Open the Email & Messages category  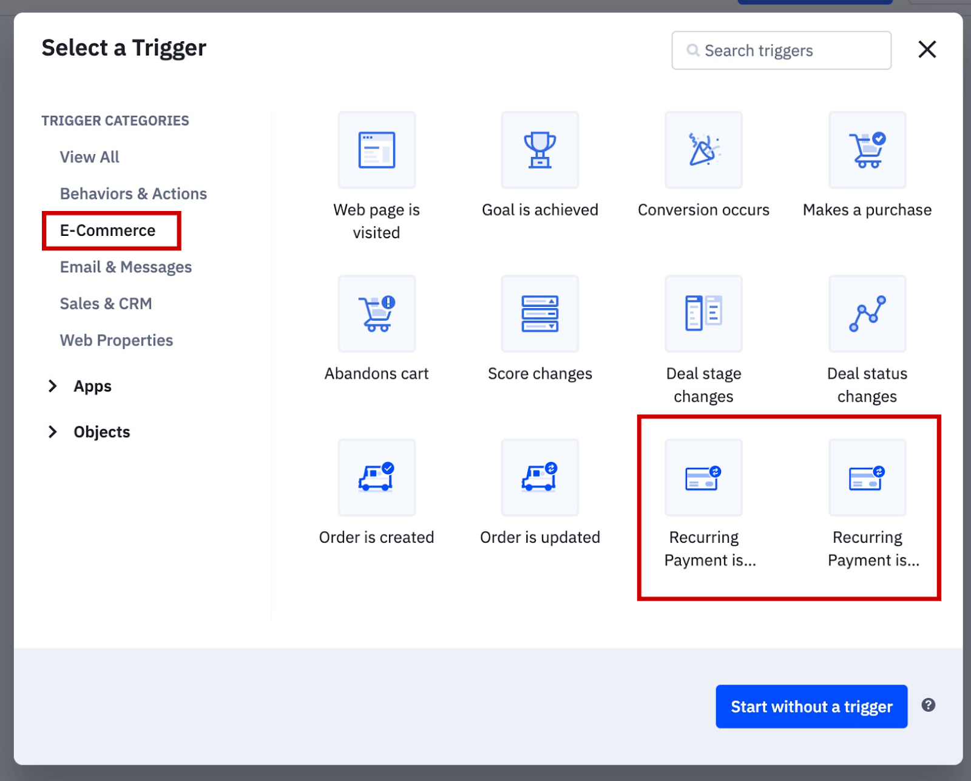(x=126, y=267)
